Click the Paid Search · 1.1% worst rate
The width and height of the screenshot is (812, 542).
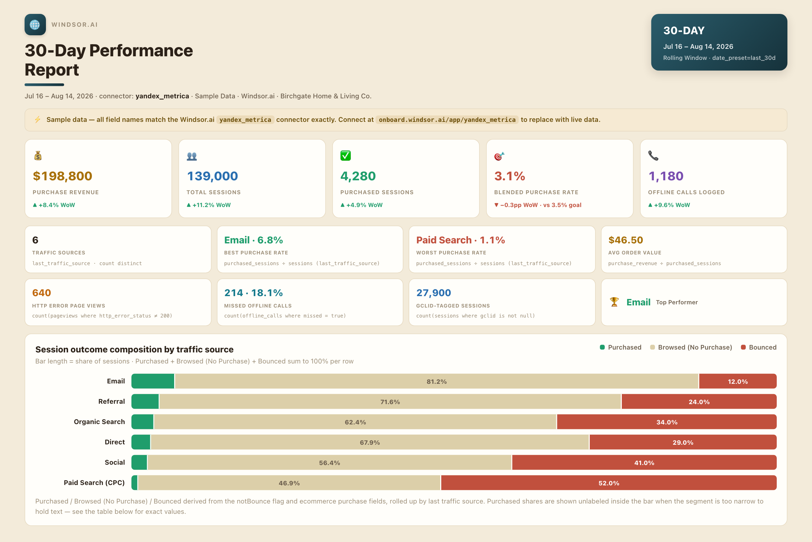[460, 240]
